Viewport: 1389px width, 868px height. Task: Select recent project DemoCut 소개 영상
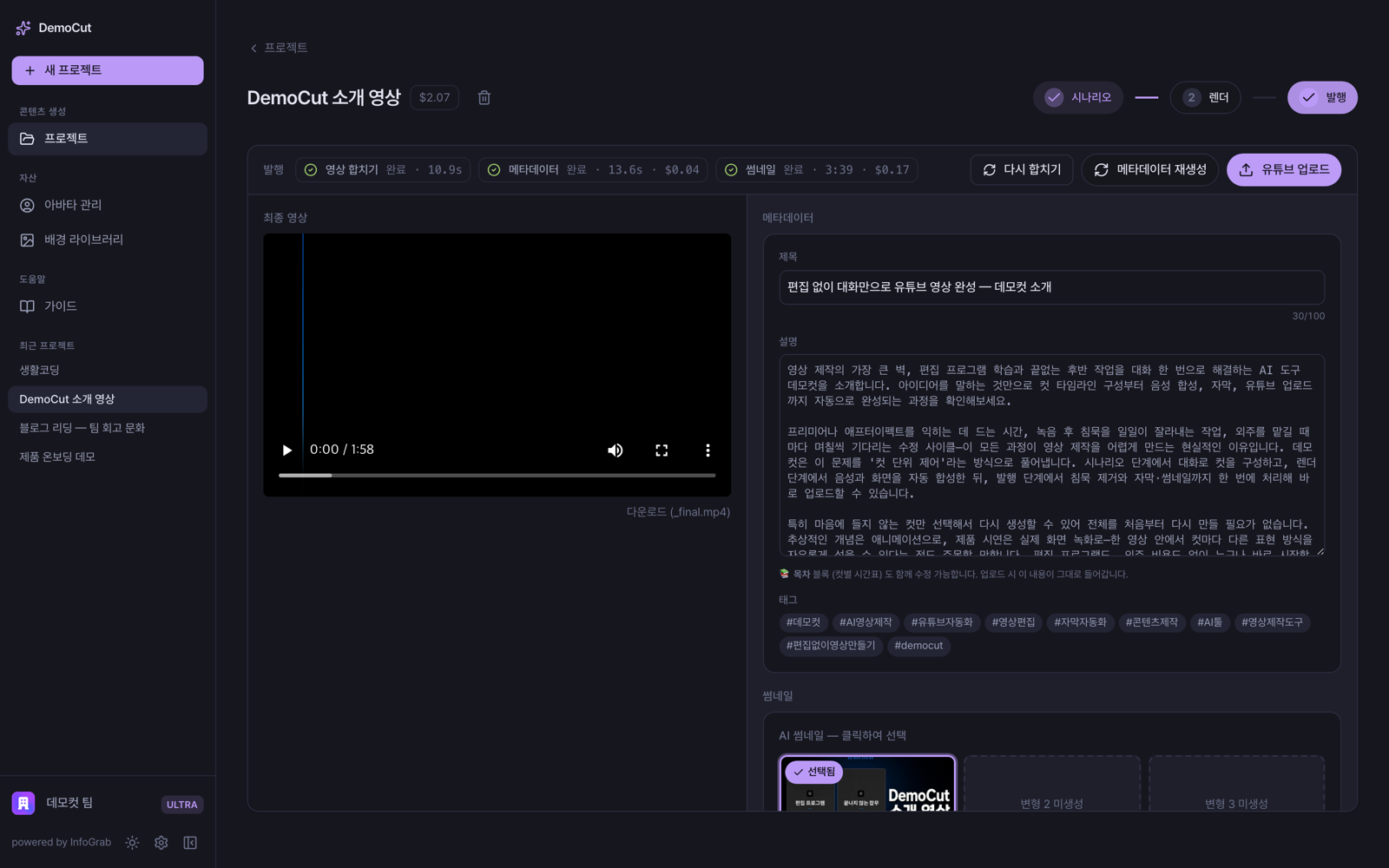108,399
